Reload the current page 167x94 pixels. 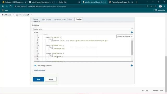10,6
